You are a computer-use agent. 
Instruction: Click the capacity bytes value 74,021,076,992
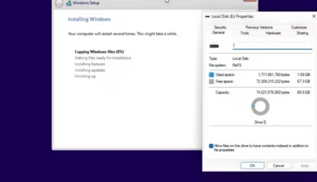tap(273, 92)
